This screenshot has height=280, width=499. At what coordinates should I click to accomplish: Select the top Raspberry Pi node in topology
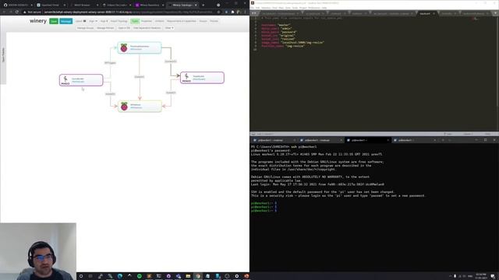(140, 47)
